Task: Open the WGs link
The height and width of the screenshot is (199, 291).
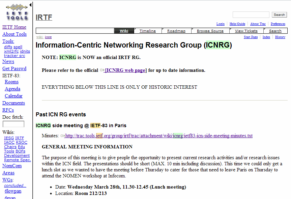Action: coord(8,180)
